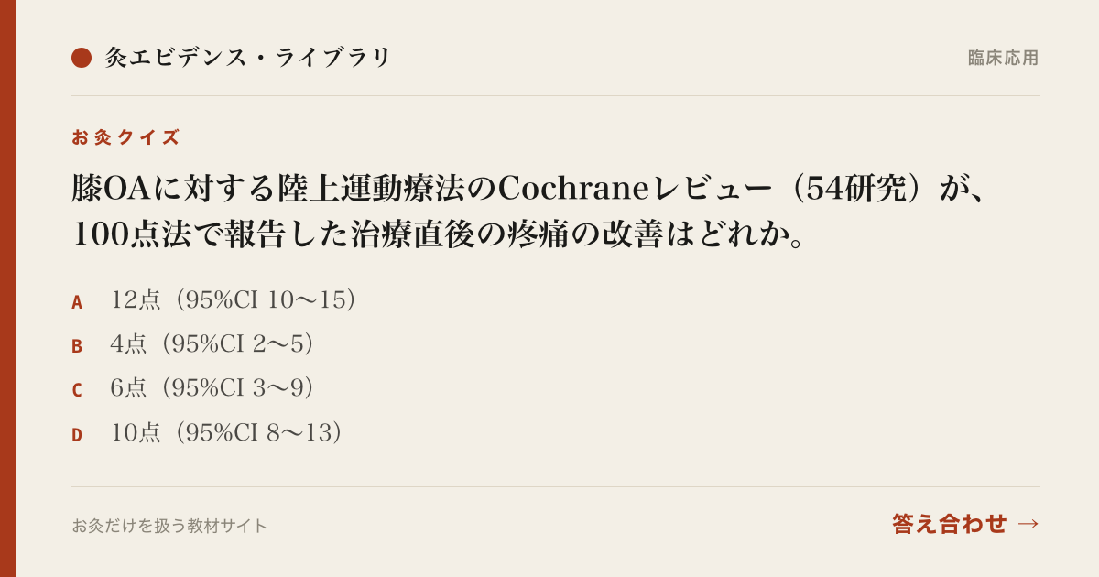Click the second line of the question text

[440, 234]
